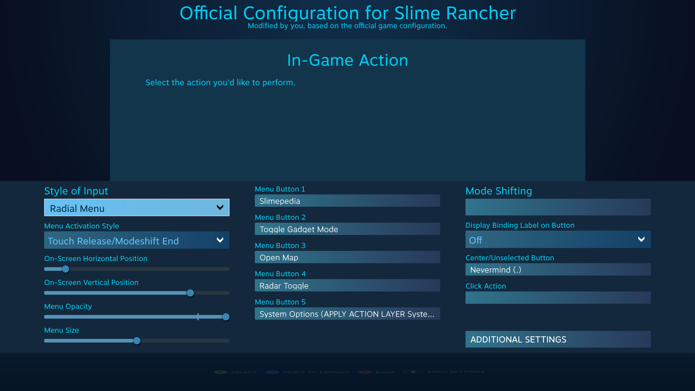Image resolution: width=695 pixels, height=391 pixels.
Task: Click the Radial Menu style icon
Action: (136, 208)
